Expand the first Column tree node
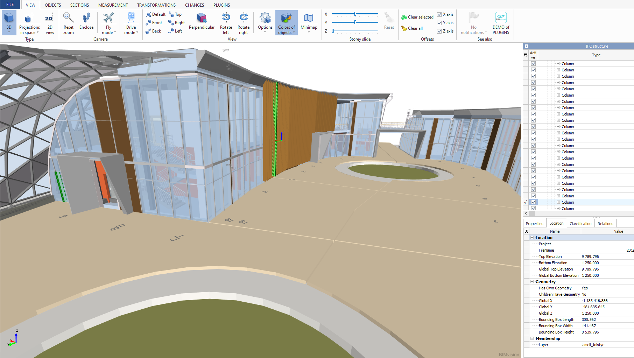The width and height of the screenshot is (634, 358). (558, 64)
